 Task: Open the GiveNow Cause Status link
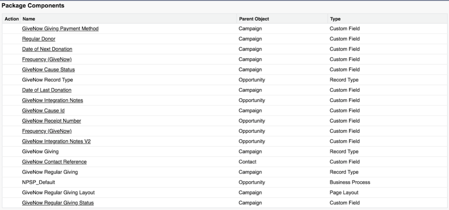point(49,69)
